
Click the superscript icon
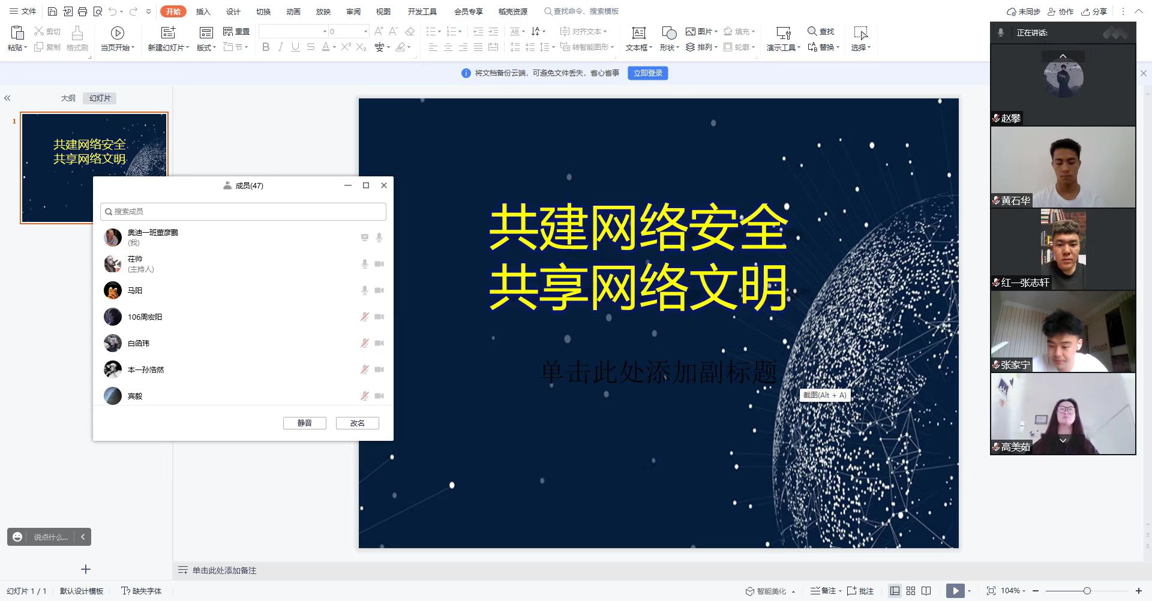pos(346,47)
